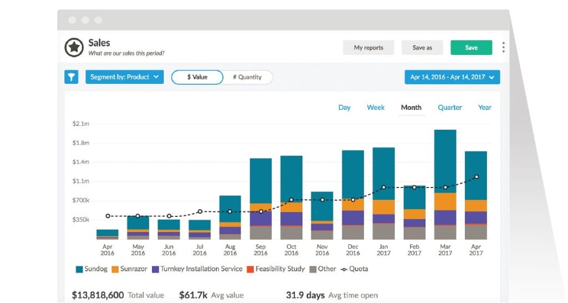Select the Day time grouping
The height and width of the screenshot is (303, 568).
pos(344,108)
